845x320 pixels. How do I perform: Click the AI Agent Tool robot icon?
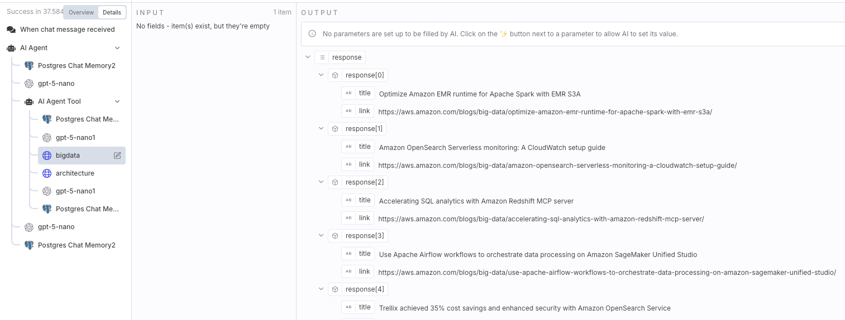point(29,101)
